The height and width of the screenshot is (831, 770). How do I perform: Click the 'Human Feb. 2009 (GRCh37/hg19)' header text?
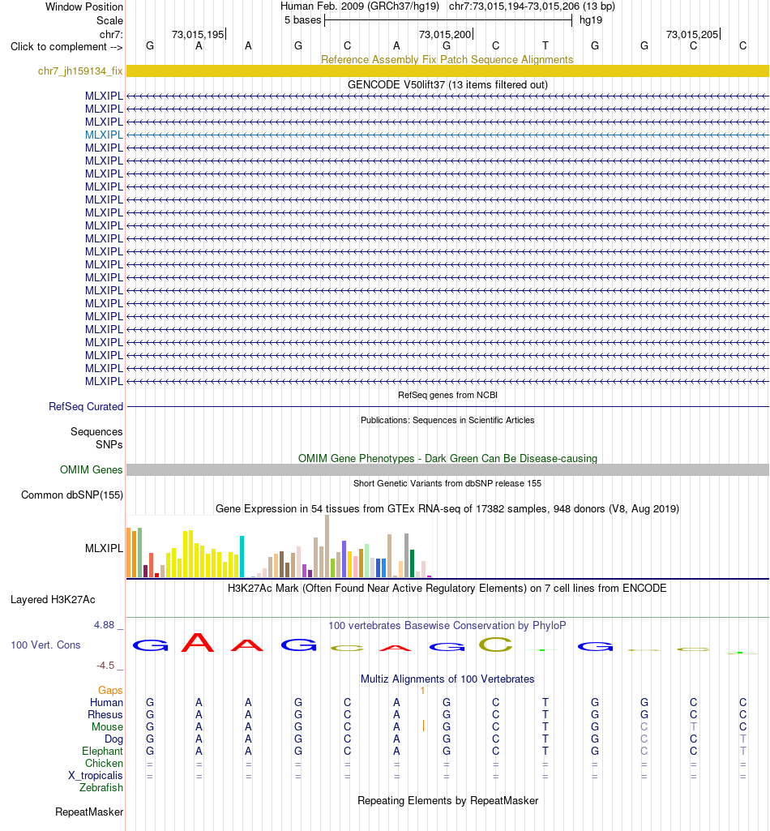[x=360, y=6]
